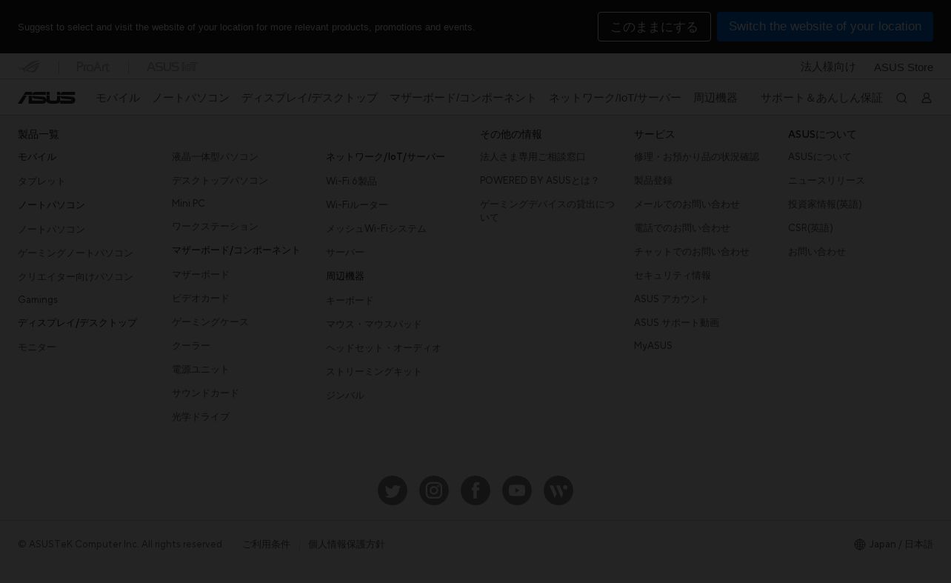Open POWERED BY ASUSとは？ link

539,181
